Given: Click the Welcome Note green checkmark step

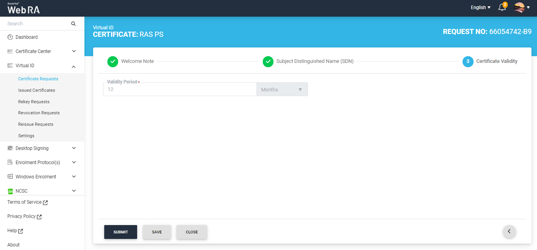Looking at the screenshot, I should (113, 61).
